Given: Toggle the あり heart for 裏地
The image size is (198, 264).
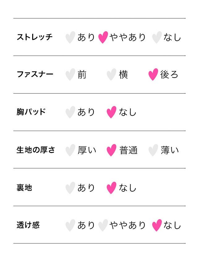Looking at the screenshot, I should [x=70, y=188].
